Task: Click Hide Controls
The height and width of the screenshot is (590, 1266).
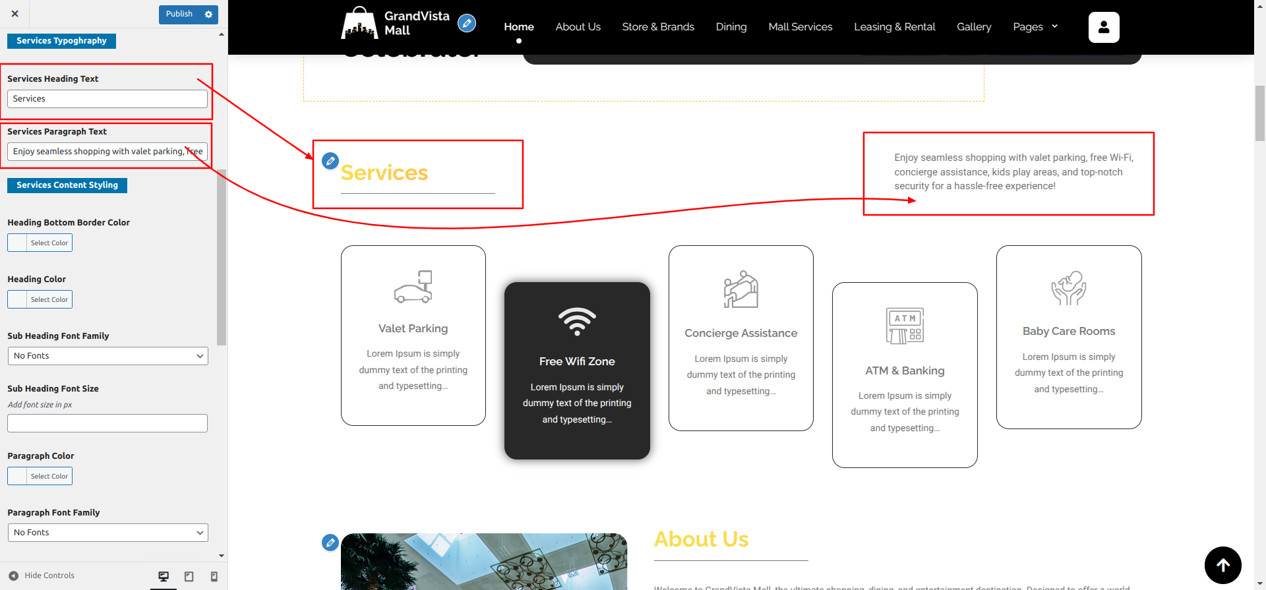Action: tap(42, 575)
